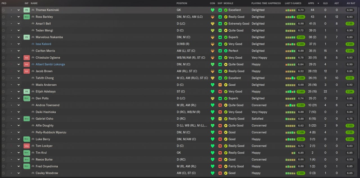Tick the picked circle for Elijah Adebayo
The image size is (360, 178).
3,92
